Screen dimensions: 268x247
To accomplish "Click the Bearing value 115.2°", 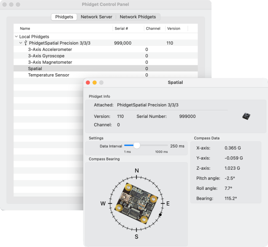I will 231,198.
